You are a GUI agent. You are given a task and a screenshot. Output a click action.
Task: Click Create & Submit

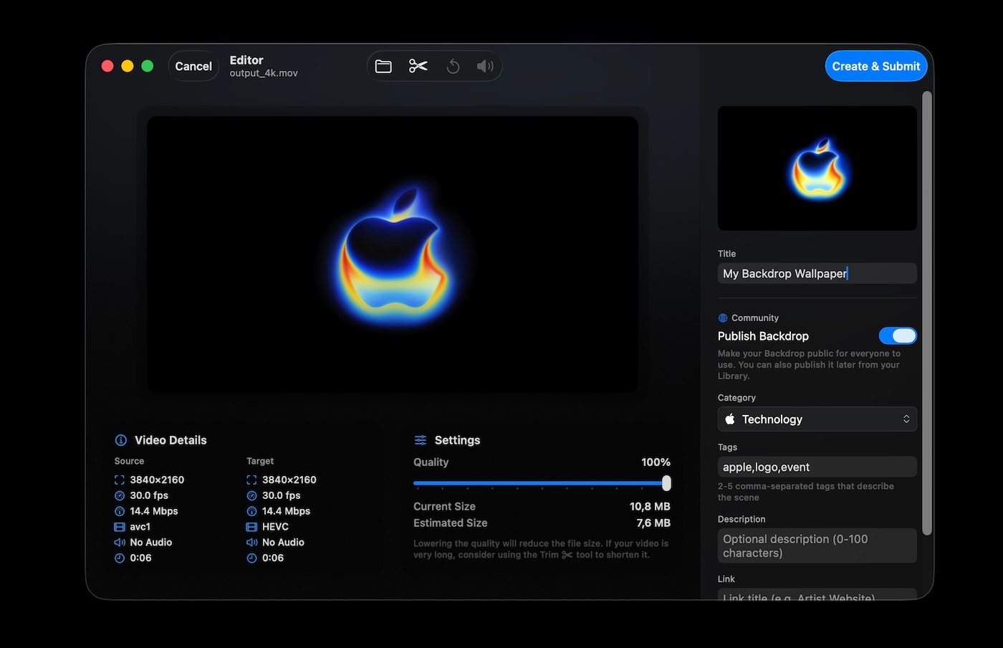[876, 66]
